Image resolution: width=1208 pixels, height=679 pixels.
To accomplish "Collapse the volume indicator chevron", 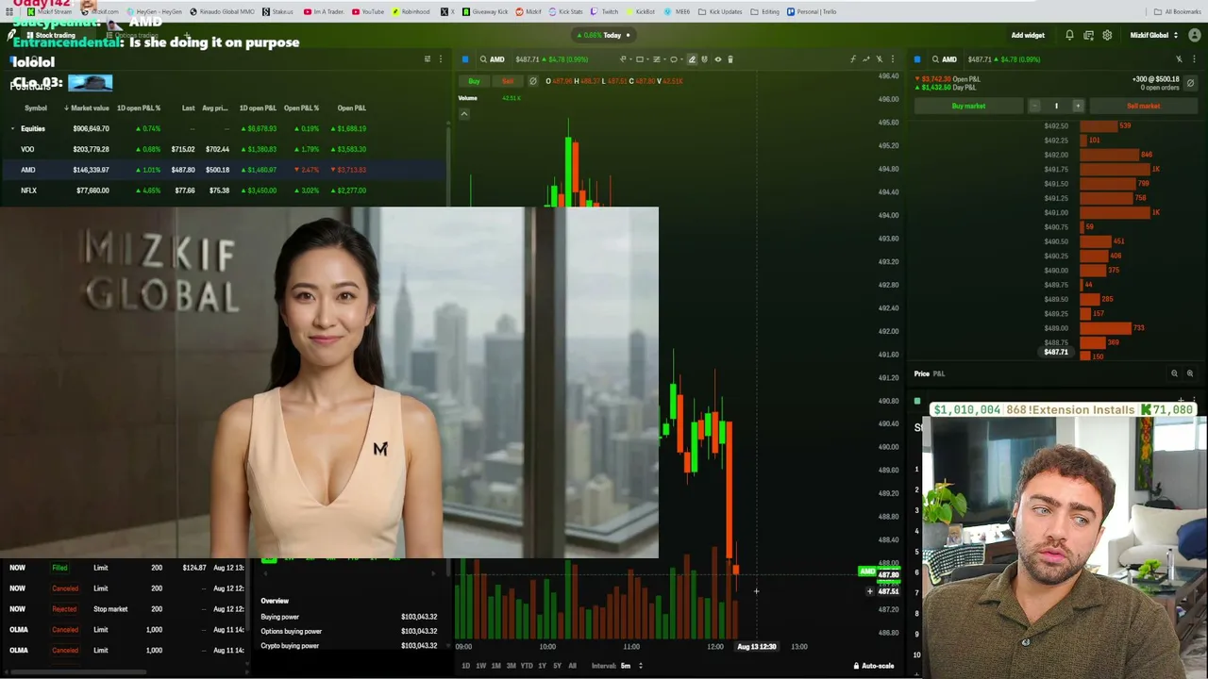I will coord(464,114).
